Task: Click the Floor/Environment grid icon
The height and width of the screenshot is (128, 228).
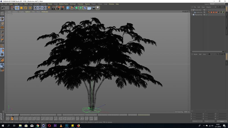Action: [x=89, y=8]
